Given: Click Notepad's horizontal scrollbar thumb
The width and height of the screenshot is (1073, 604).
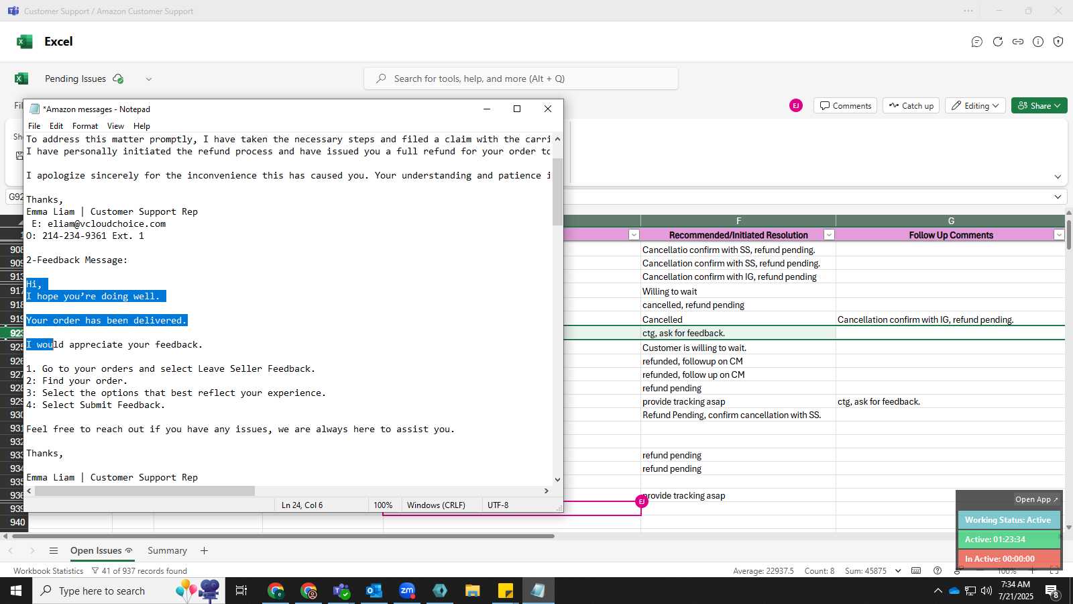Looking at the screenshot, I should (145, 491).
